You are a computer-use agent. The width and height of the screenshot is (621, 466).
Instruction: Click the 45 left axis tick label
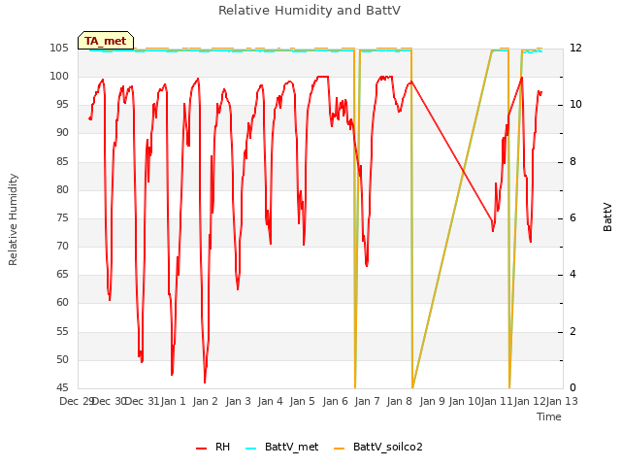point(62,387)
